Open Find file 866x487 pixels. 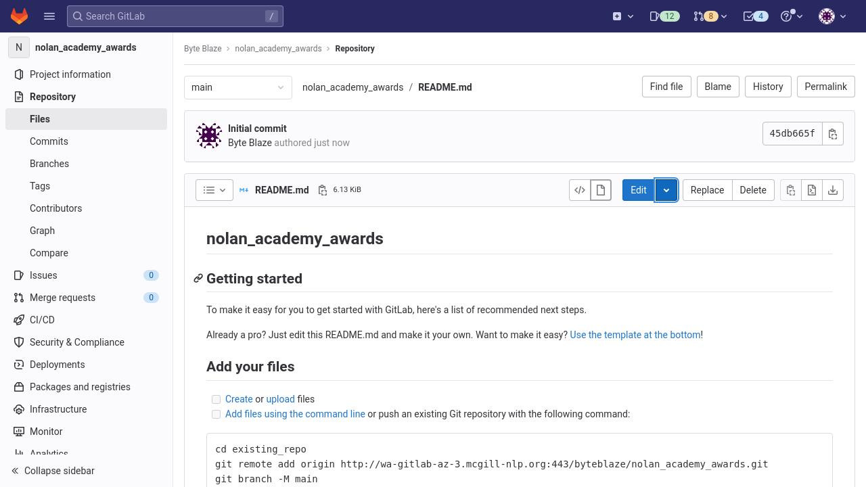pos(666,87)
